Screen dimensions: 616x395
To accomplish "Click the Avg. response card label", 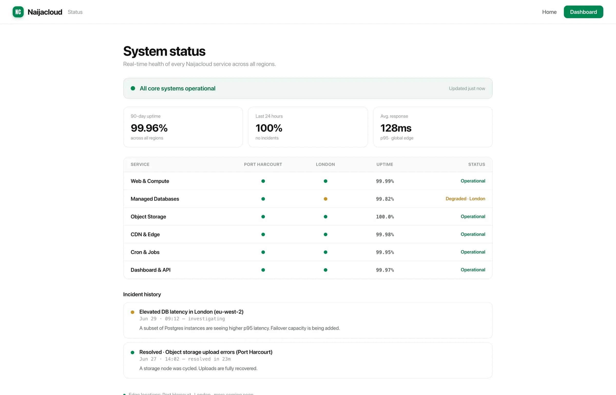I will [x=394, y=116].
